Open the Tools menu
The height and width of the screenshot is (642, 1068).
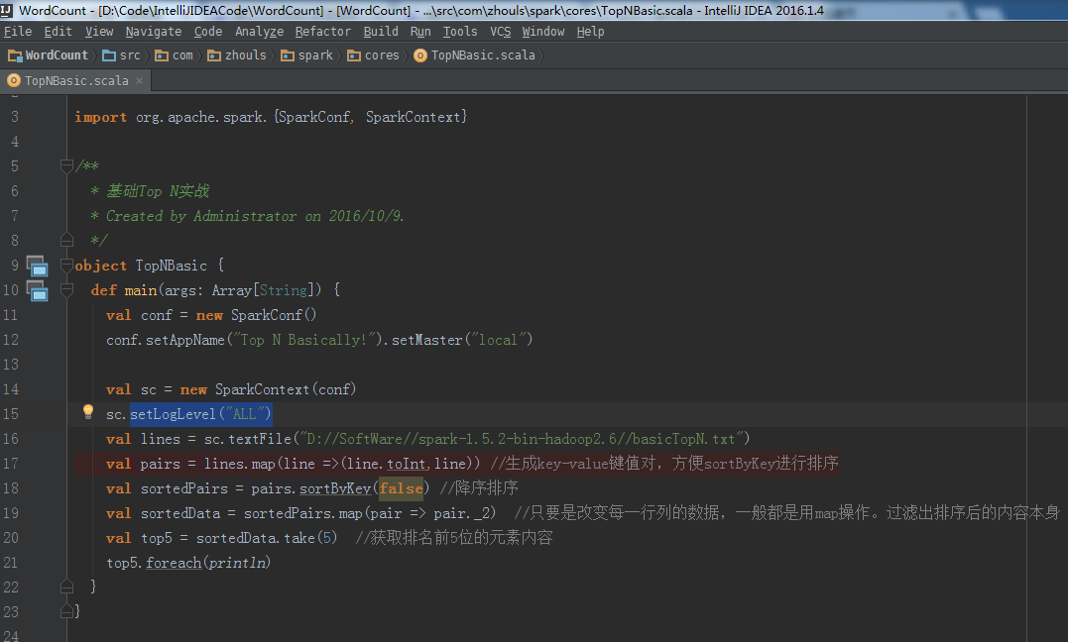460,32
